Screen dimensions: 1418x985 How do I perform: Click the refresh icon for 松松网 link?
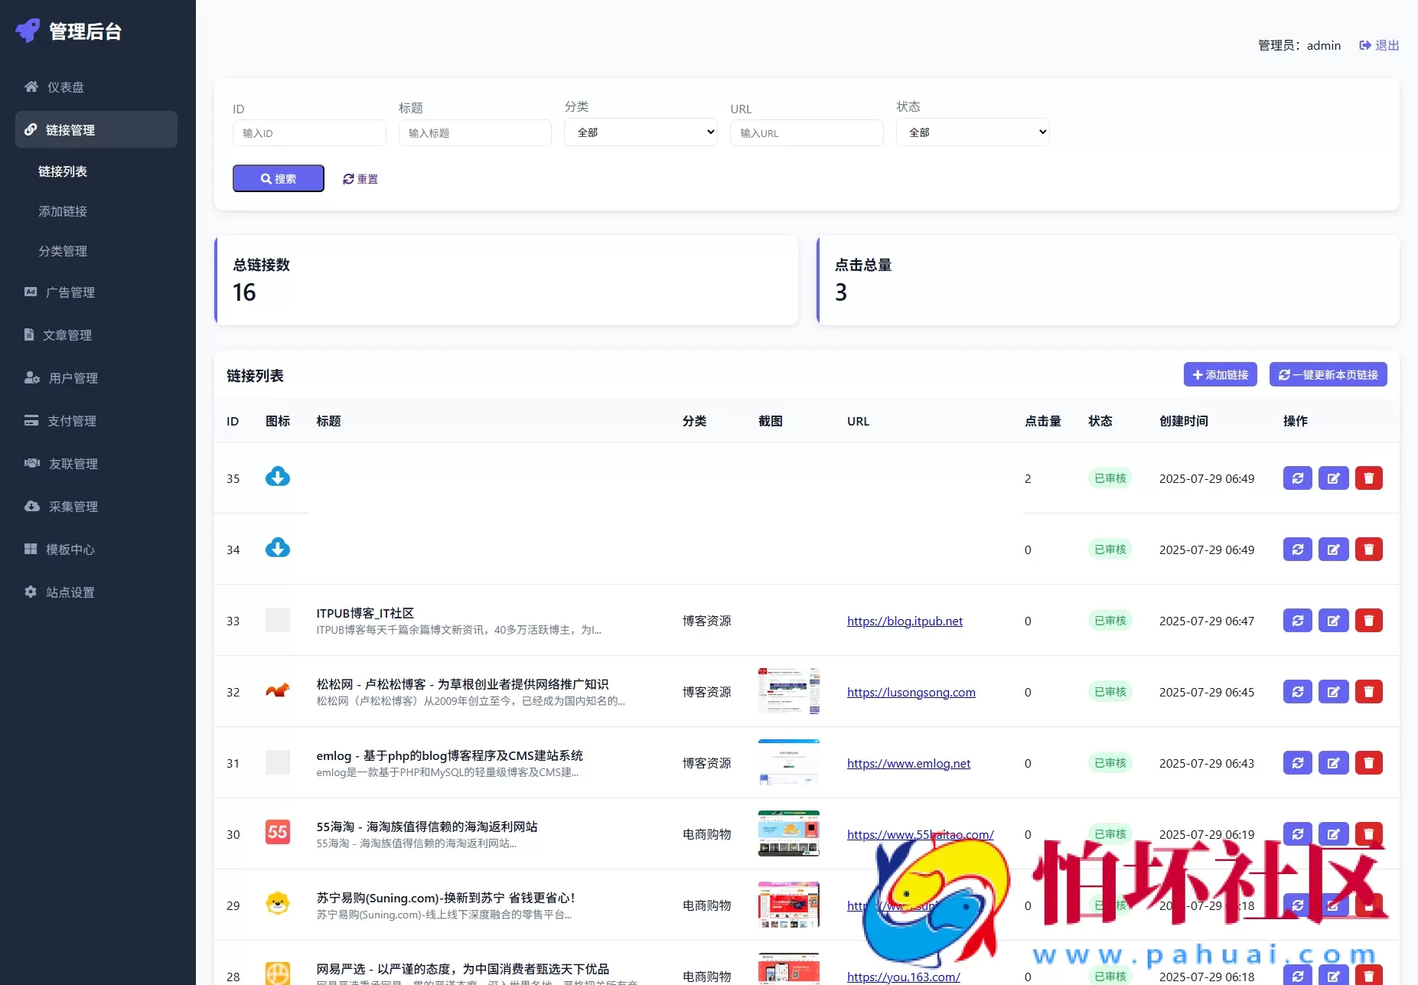(1297, 691)
